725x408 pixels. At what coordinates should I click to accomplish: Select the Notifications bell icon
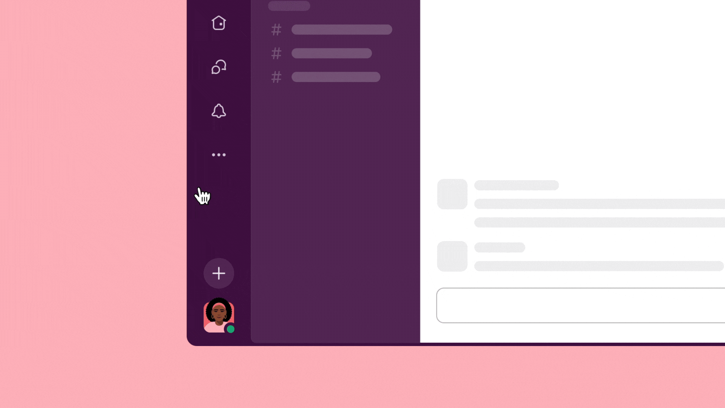pos(219,111)
